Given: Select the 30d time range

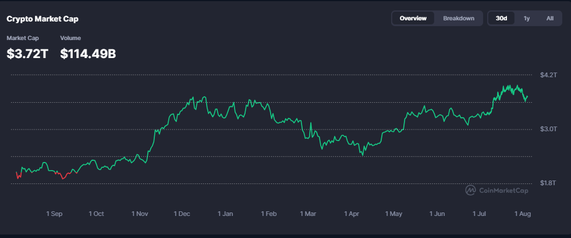Looking at the screenshot, I should (502, 18).
